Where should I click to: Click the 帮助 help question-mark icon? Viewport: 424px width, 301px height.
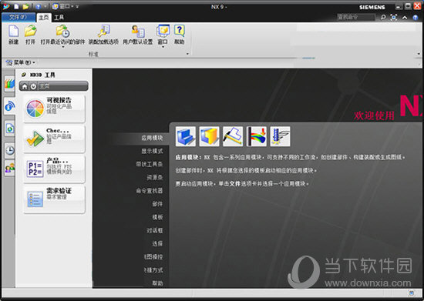180,31
